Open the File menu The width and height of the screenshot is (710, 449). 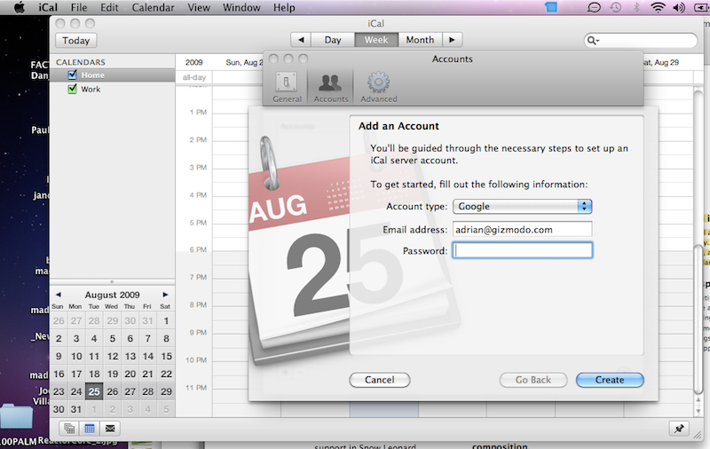pos(79,7)
